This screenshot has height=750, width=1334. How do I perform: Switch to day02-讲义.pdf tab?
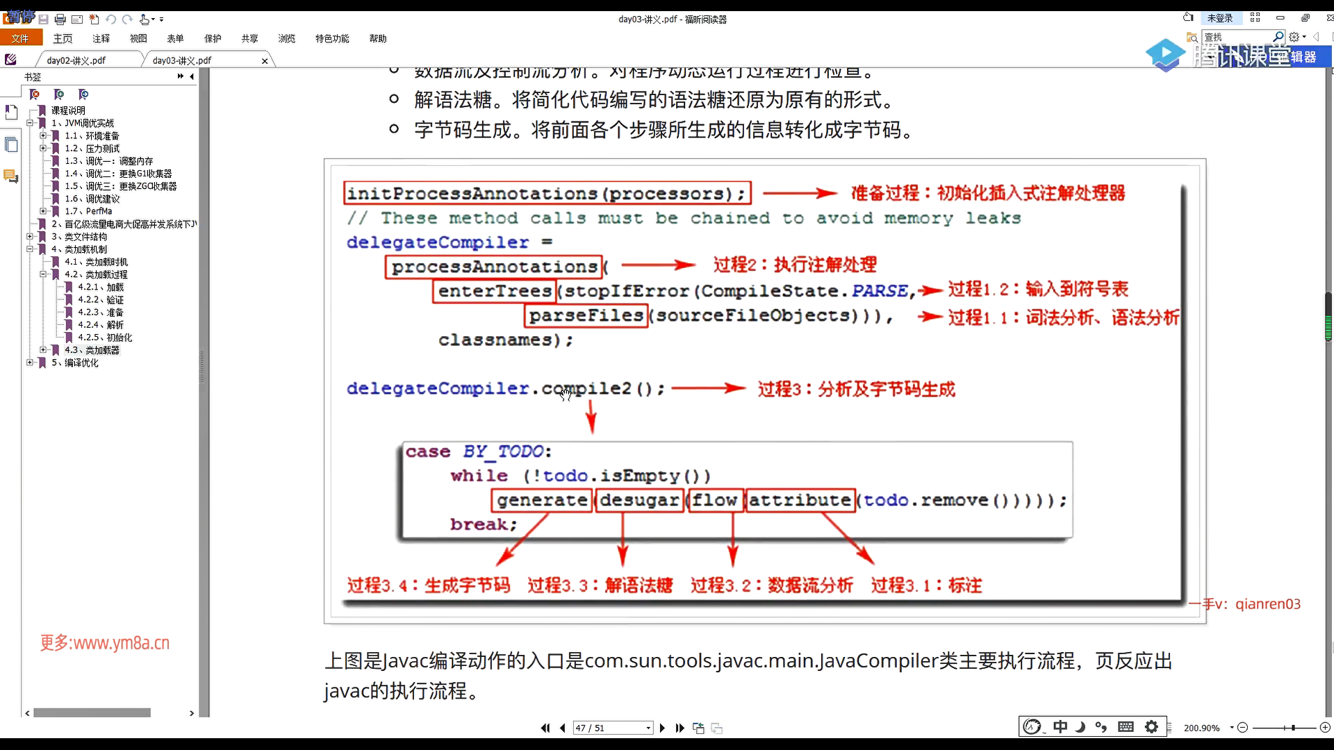76,60
